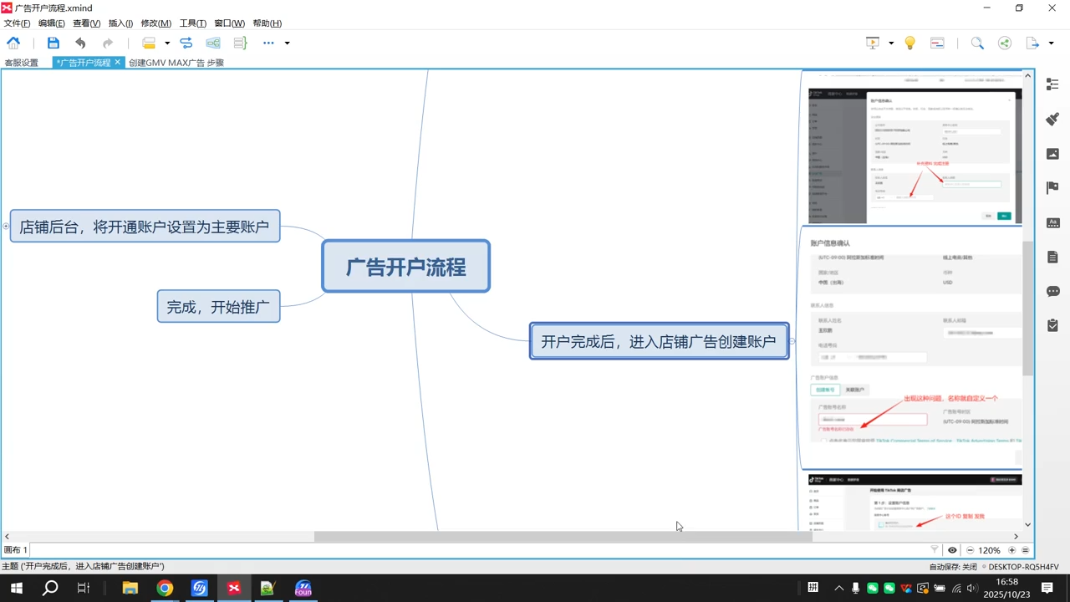Open the Notes panel in the right sidebar

(x=1052, y=257)
